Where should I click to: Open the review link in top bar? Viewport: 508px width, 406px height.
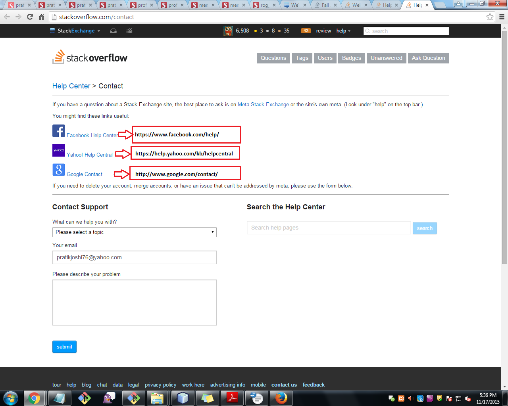(x=323, y=31)
